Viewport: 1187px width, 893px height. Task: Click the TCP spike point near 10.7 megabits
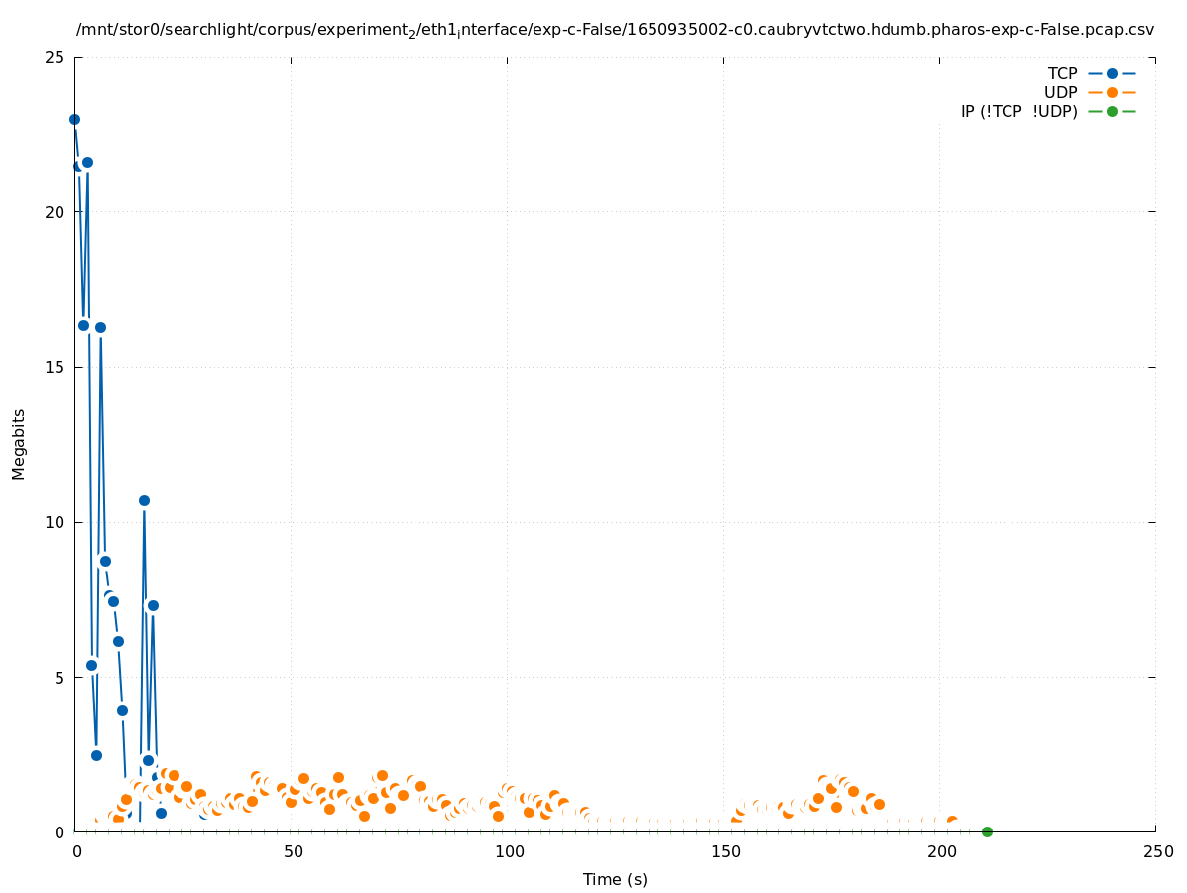(144, 500)
